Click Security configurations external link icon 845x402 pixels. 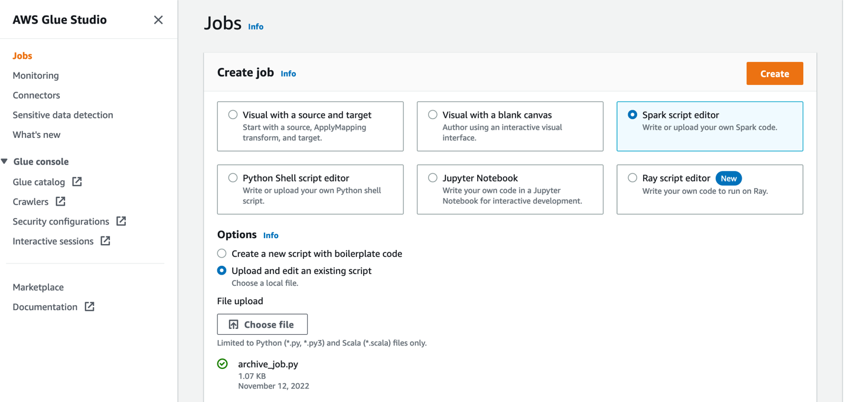121,221
